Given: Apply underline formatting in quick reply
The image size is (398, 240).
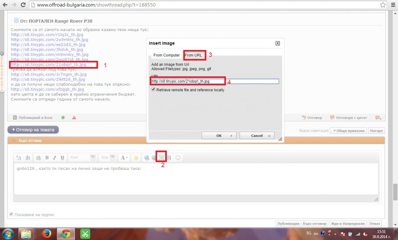Looking at the screenshot, I should coord(62,157).
